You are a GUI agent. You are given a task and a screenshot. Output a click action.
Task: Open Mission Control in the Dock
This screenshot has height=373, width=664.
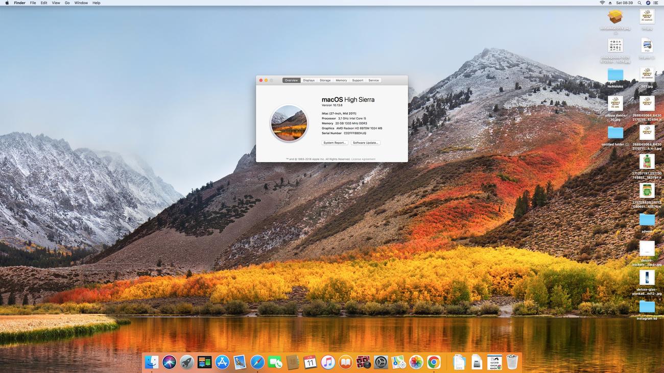coord(204,362)
